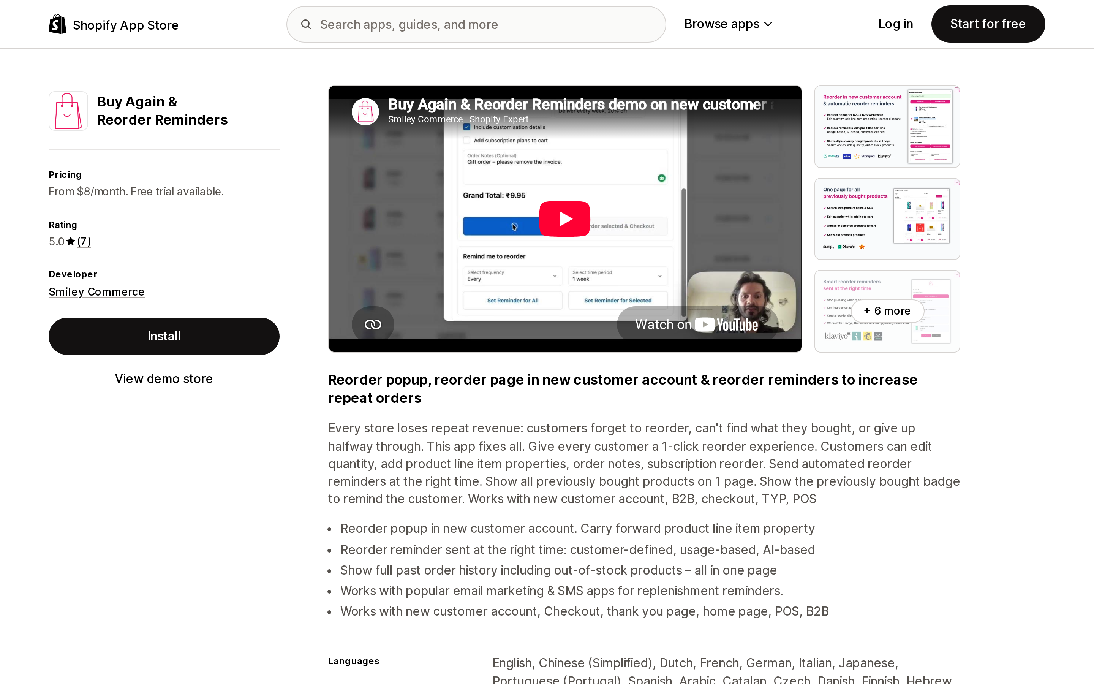Viewport: 1094px width, 684px height.
Task: Open the video title Buy Again & Reorder Reminders demo
Action: (x=580, y=104)
